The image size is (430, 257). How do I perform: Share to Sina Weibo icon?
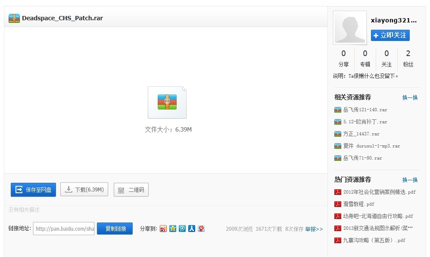pos(163,229)
